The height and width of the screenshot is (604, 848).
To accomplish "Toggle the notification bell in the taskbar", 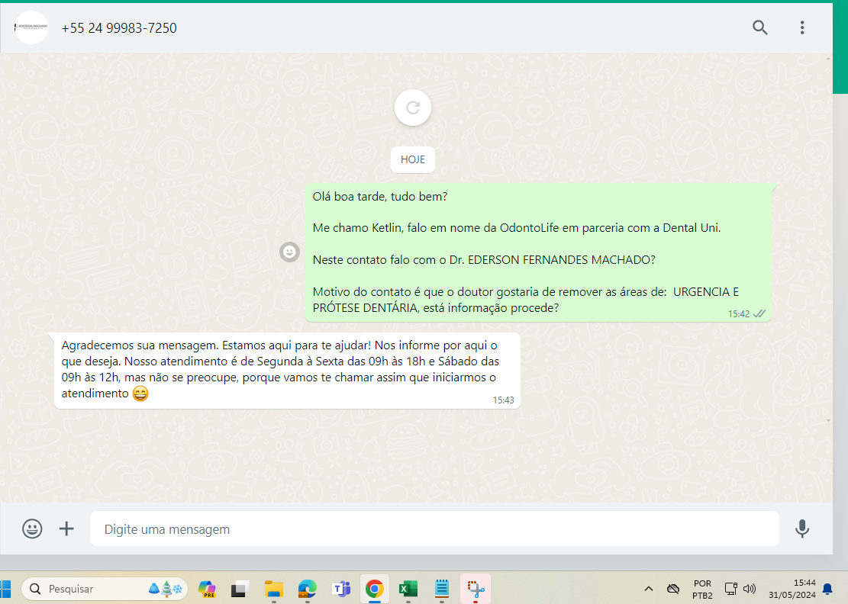I will tap(827, 589).
